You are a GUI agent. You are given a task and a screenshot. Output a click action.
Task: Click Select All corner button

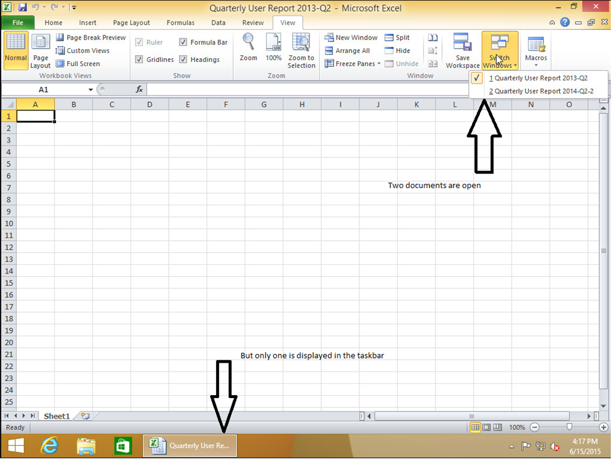8,104
